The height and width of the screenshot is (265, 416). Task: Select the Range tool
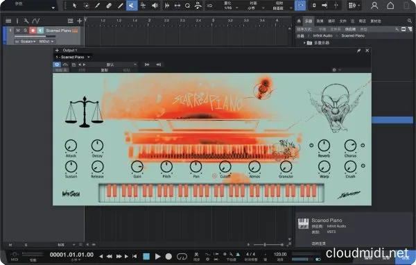[x=86, y=6]
